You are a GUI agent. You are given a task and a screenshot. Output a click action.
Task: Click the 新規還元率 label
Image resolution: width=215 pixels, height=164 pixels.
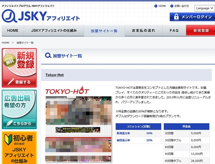(123, 133)
